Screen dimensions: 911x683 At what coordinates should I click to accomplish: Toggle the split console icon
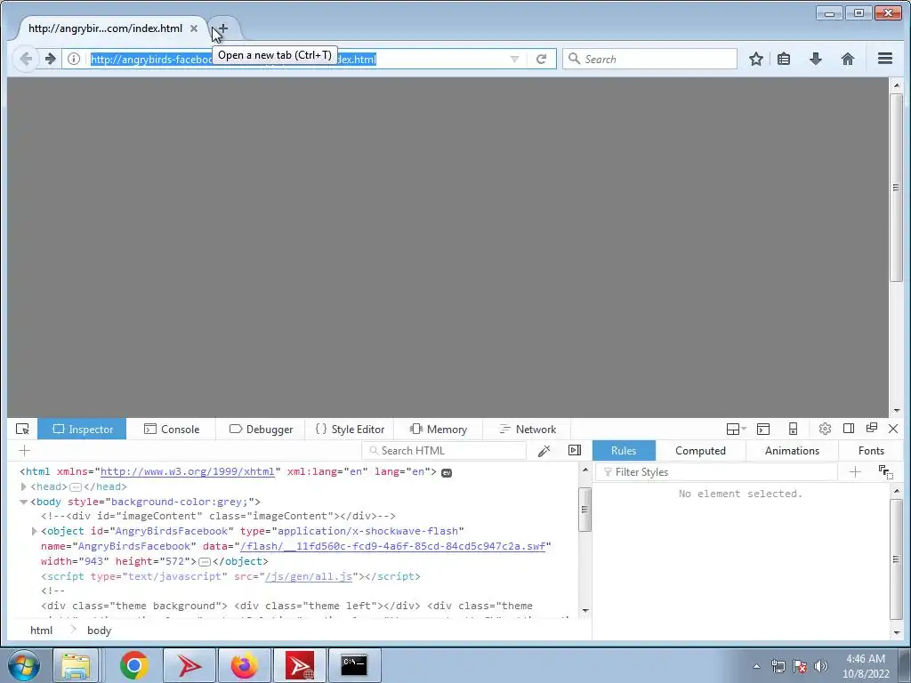763,430
